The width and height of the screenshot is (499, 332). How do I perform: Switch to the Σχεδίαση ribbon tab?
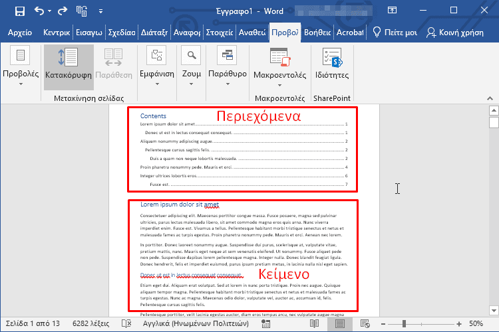click(122, 33)
